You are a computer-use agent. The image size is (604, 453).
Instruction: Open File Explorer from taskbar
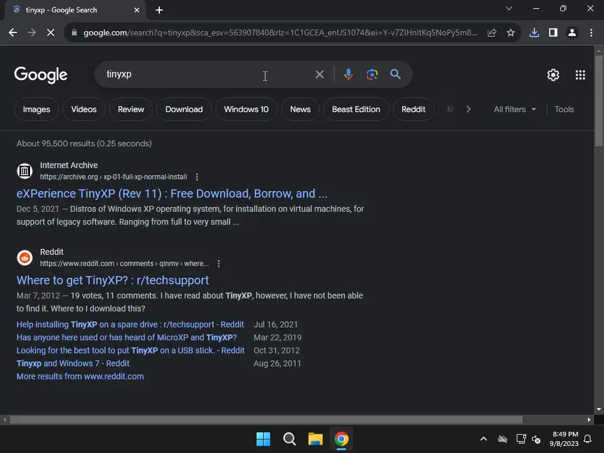point(316,439)
